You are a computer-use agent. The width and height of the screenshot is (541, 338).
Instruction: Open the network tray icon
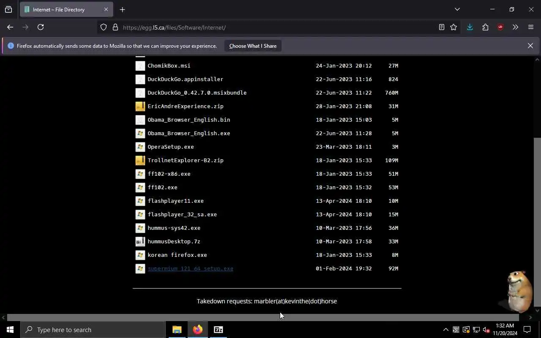(476, 330)
